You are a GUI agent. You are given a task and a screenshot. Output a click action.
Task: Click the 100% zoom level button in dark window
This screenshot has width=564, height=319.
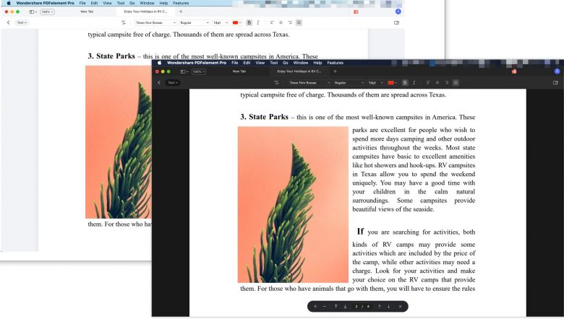[x=199, y=71]
